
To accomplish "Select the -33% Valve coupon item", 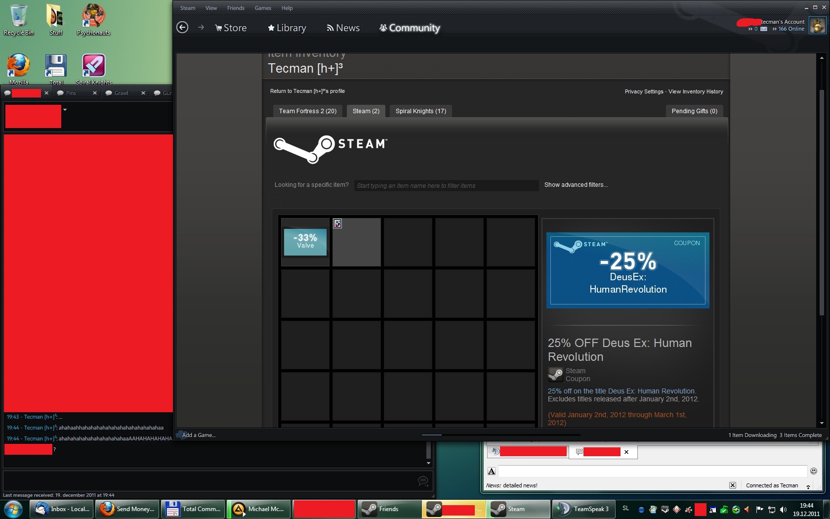I will click(x=305, y=242).
